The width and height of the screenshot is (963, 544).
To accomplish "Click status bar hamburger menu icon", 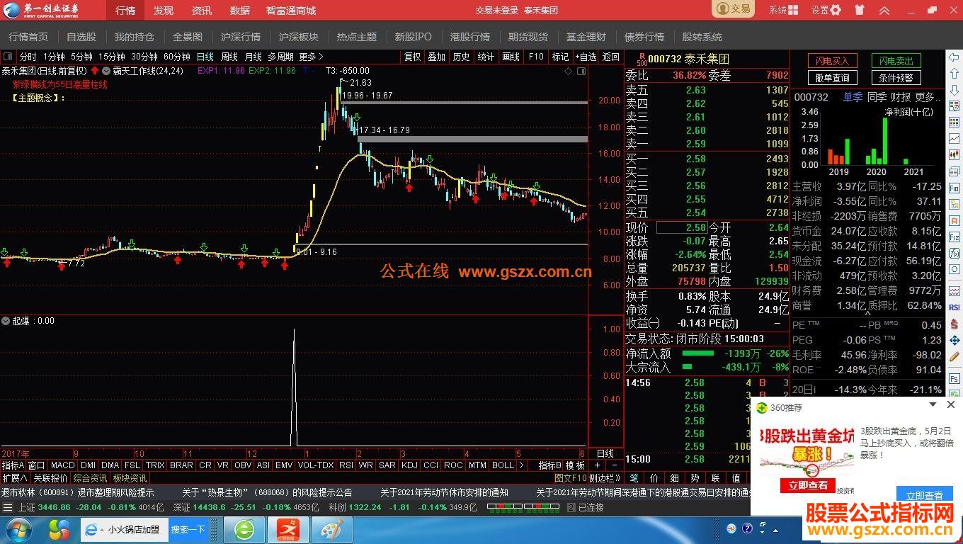I will 8,507.
